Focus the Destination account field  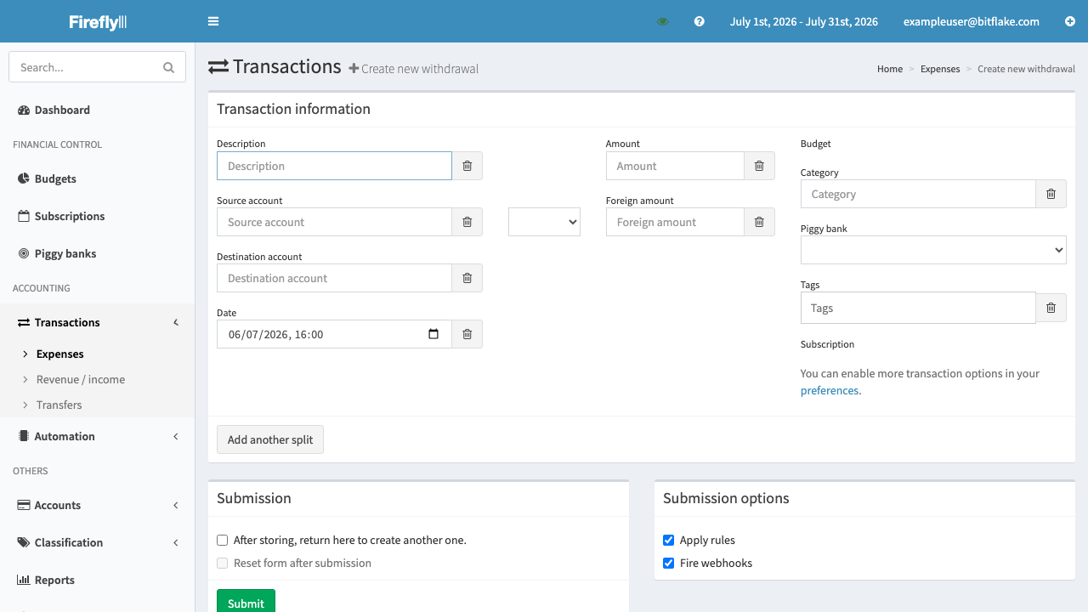[x=334, y=278]
